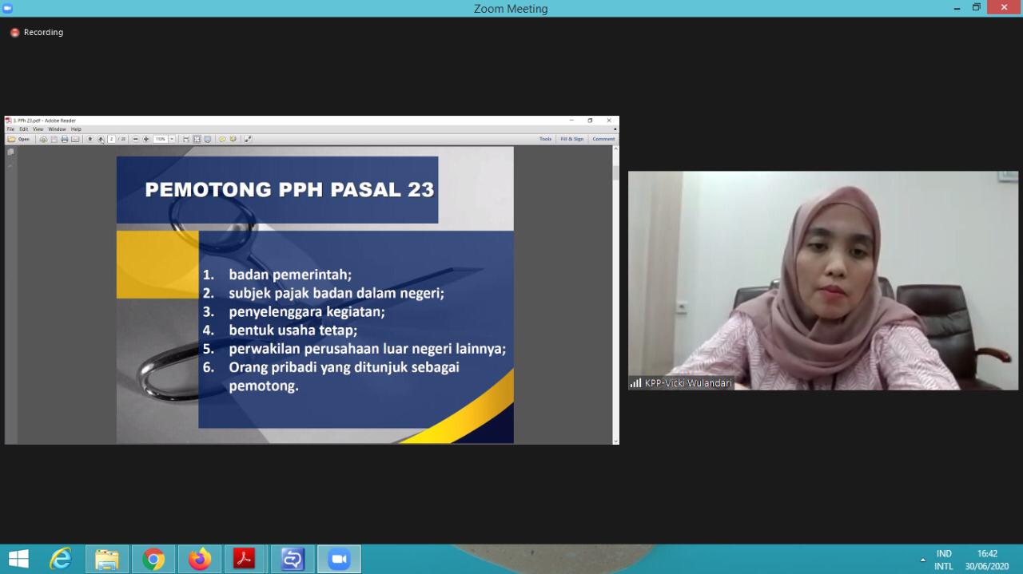Open the File menu
Viewport: 1023px width, 574px height.
click(11, 129)
